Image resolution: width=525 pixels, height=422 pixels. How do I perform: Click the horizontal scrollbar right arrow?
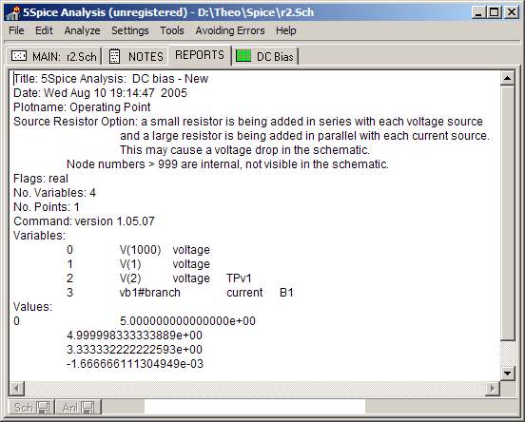point(493,389)
